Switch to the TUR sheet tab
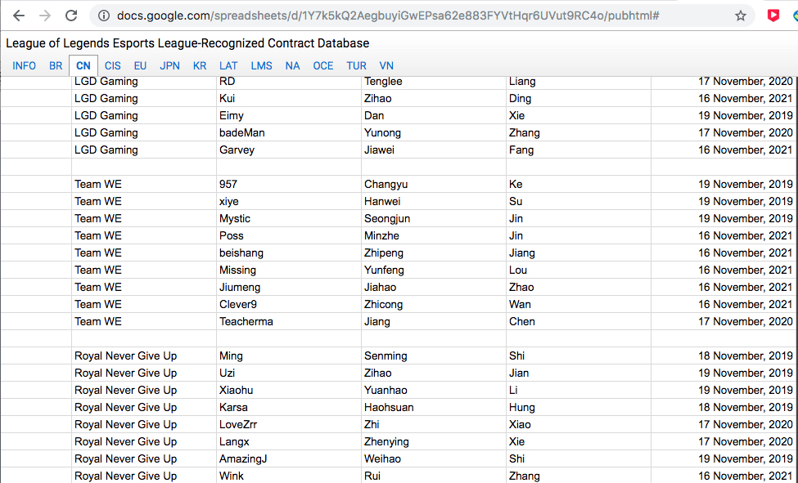This screenshot has height=483, width=798. coord(357,65)
